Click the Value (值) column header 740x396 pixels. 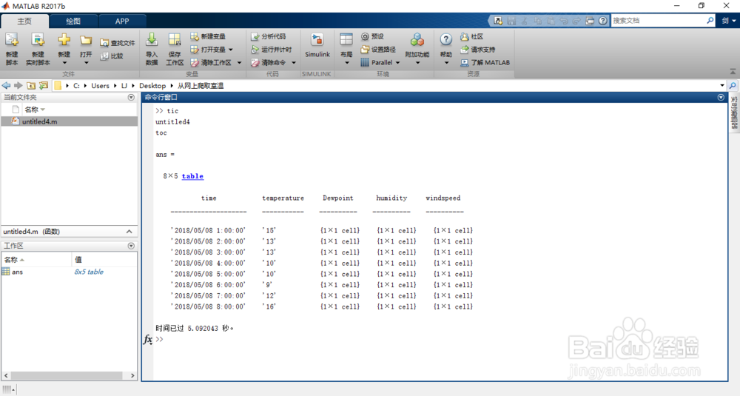coord(104,260)
